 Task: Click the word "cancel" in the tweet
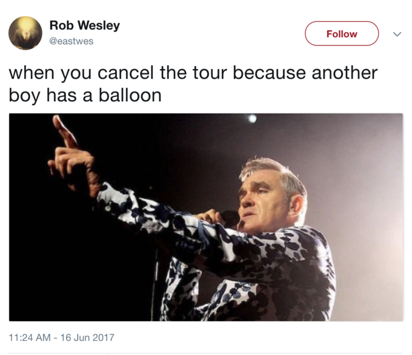[125, 73]
